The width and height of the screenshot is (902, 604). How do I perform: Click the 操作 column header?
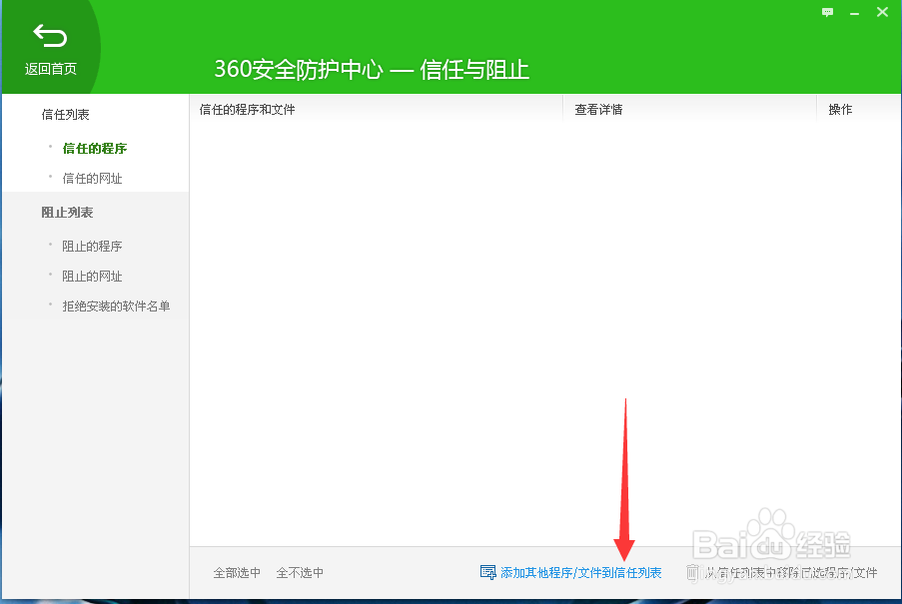[840, 109]
